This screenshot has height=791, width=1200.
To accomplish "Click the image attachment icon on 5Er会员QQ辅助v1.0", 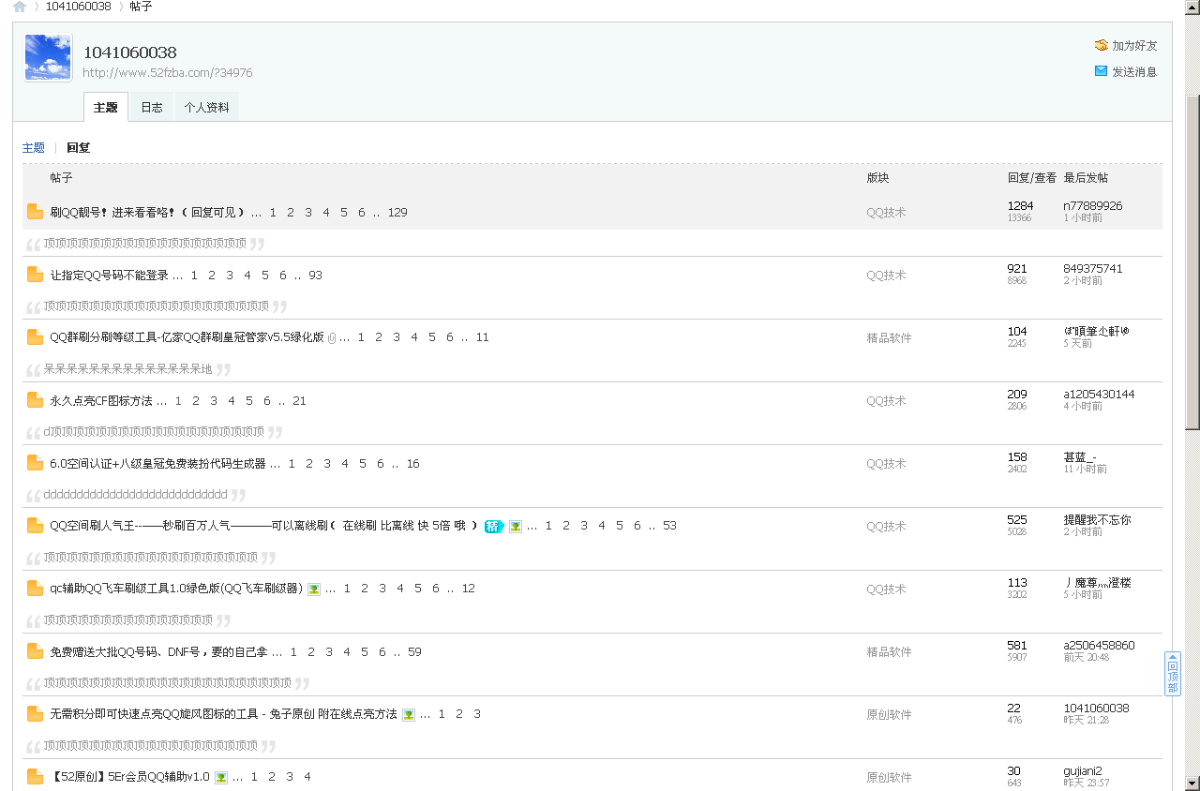I will coord(221,778).
